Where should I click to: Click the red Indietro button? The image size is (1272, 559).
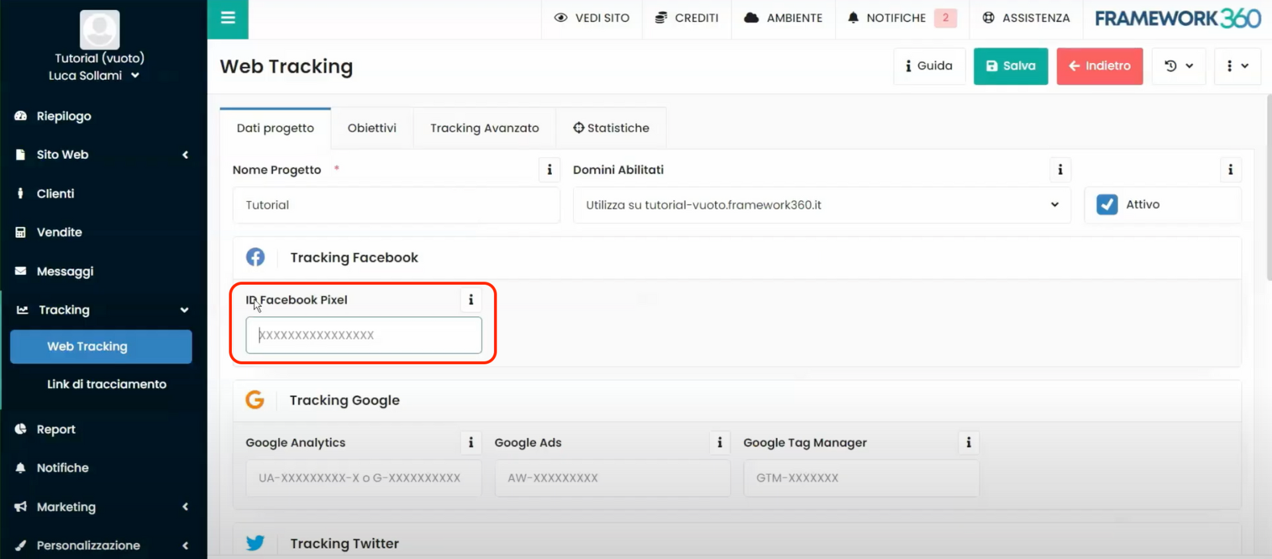coord(1099,66)
